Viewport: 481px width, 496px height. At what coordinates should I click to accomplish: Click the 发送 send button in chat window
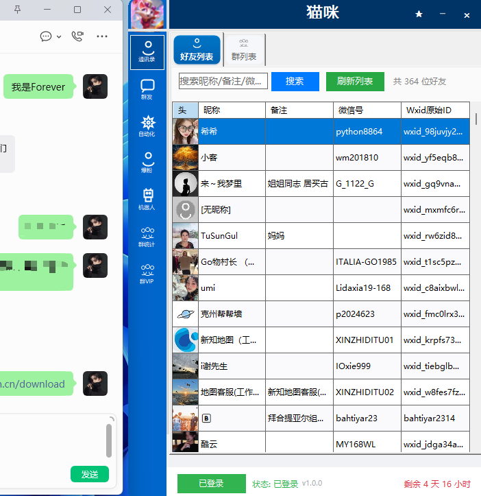pyautogui.click(x=90, y=474)
